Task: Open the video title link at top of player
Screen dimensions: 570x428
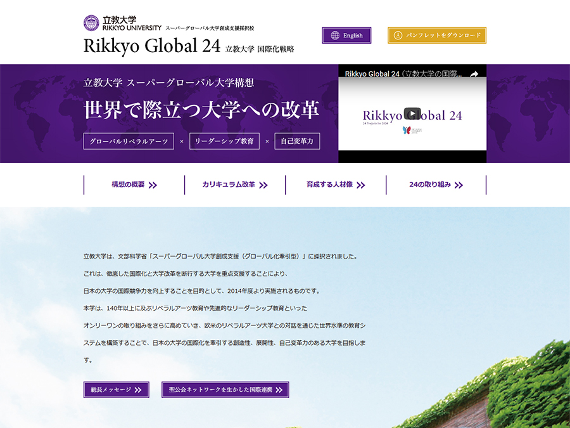Action: tap(403, 74)
